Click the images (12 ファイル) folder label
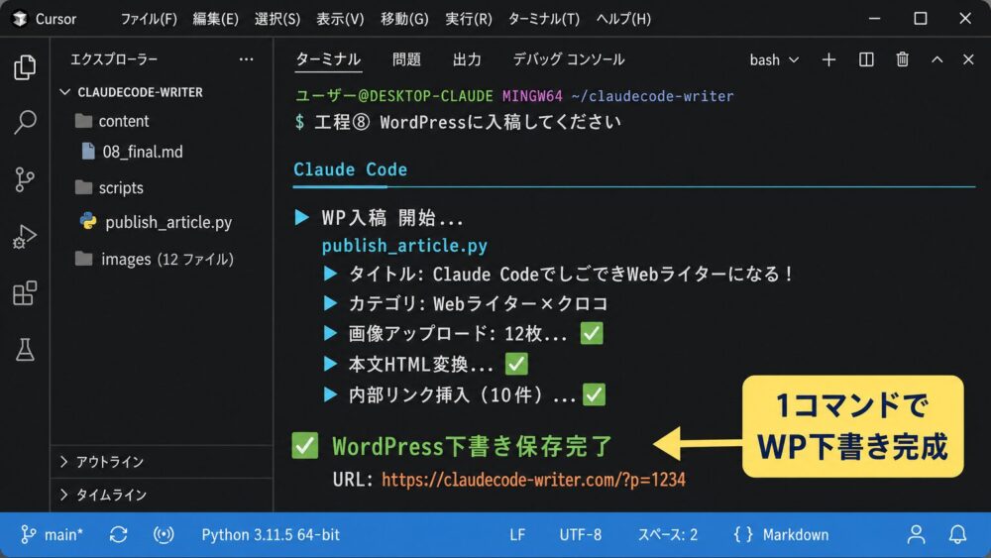 (x=167, y=259)
